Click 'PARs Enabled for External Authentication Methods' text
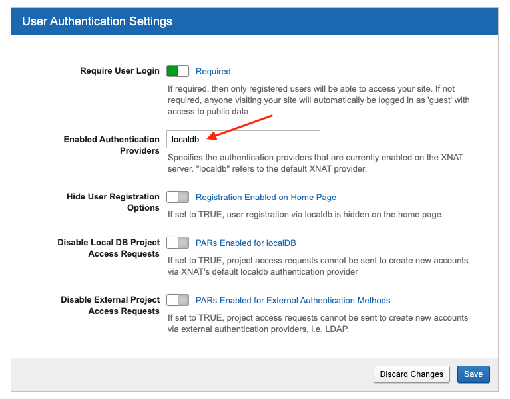510x399 pixels. (x=293, y=300)
